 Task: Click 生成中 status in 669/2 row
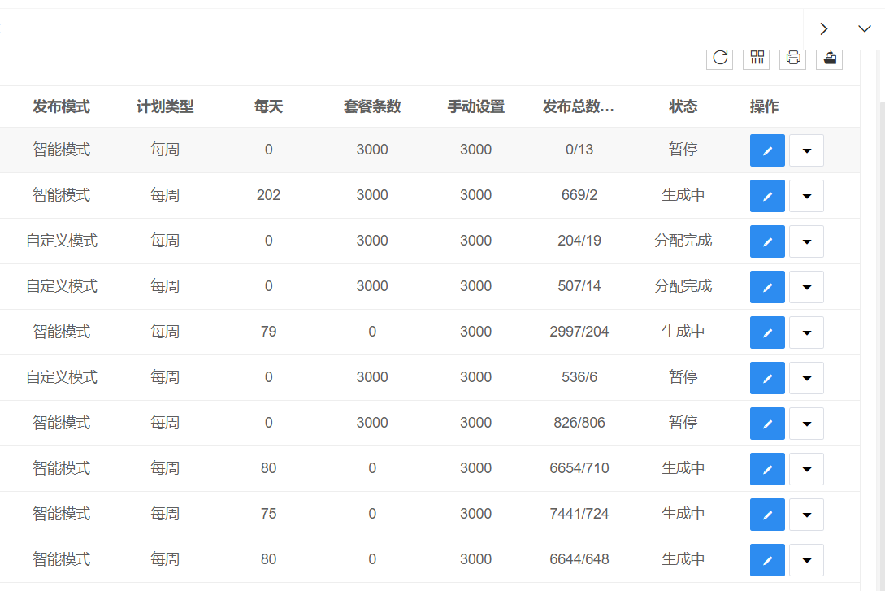(x=683, y=195)
